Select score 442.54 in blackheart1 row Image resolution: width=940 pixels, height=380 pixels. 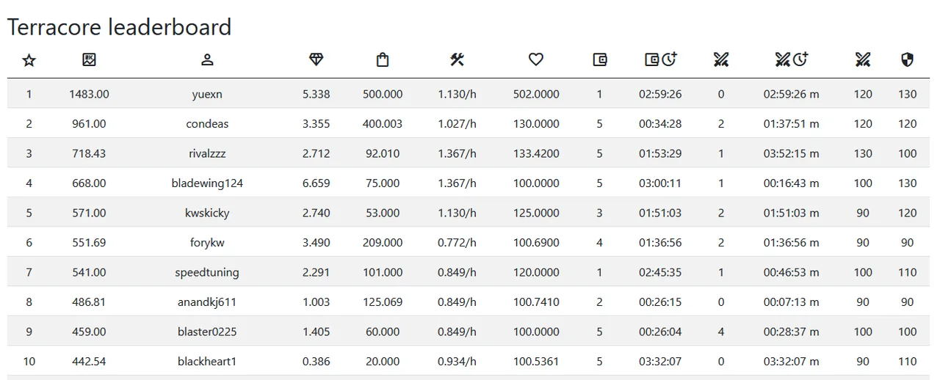point(89,362)
